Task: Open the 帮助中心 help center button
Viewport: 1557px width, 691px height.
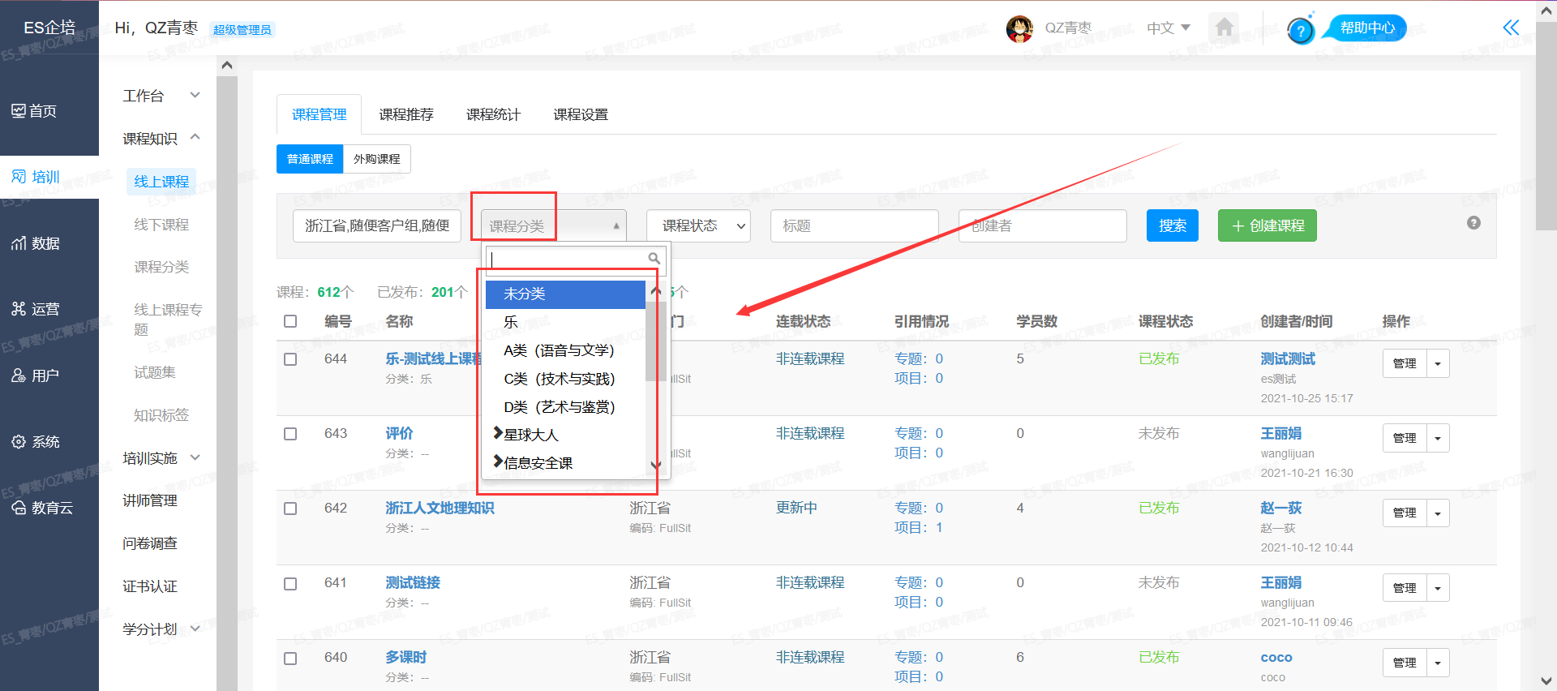Action: [1367, 28]
